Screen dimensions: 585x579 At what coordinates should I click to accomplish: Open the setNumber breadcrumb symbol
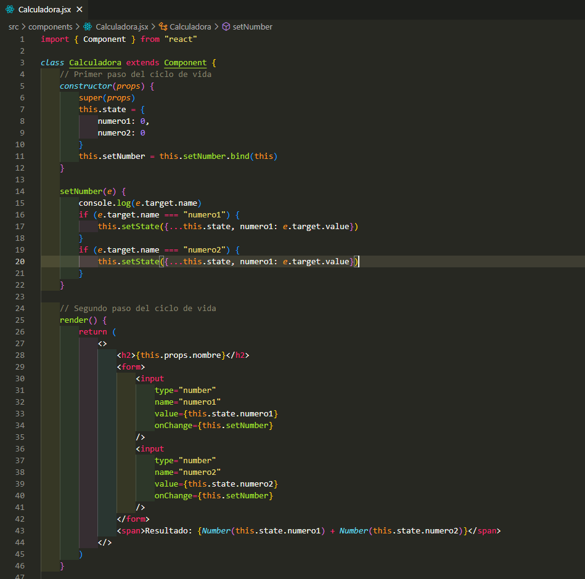click(x=252, y=26)
